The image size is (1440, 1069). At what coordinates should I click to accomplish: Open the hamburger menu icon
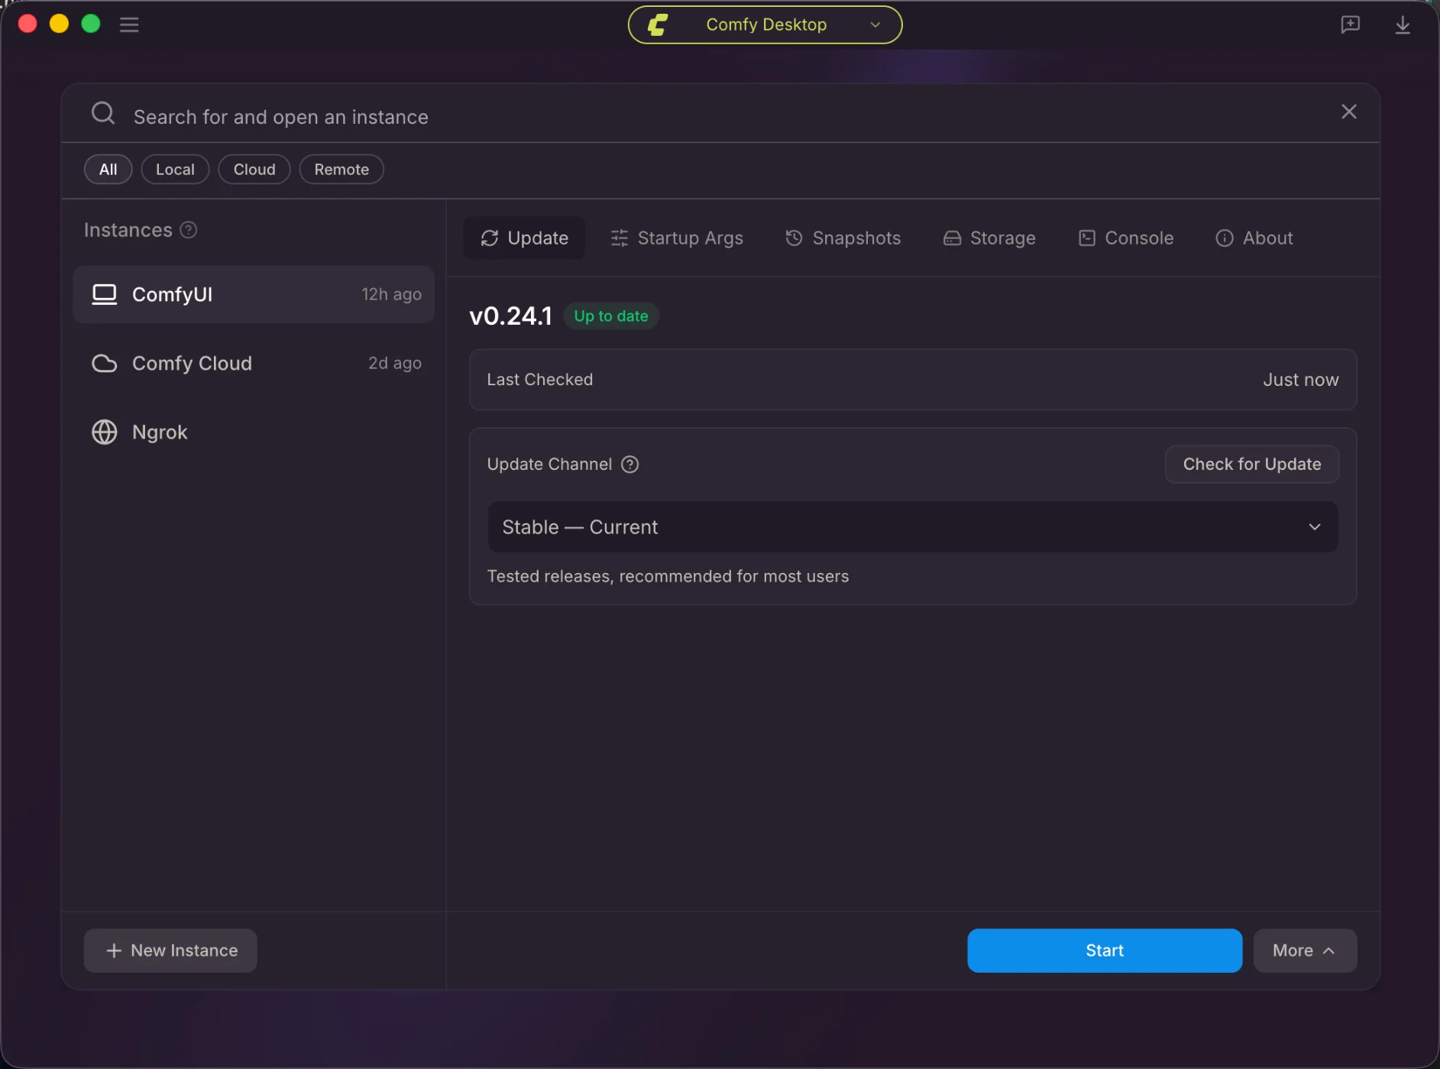(x=129, y=24)
